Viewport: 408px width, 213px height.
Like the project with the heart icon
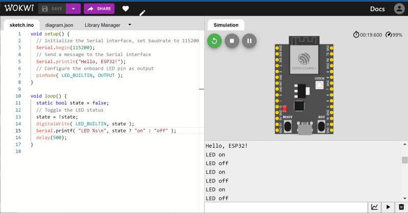click(x=125, y=9)
